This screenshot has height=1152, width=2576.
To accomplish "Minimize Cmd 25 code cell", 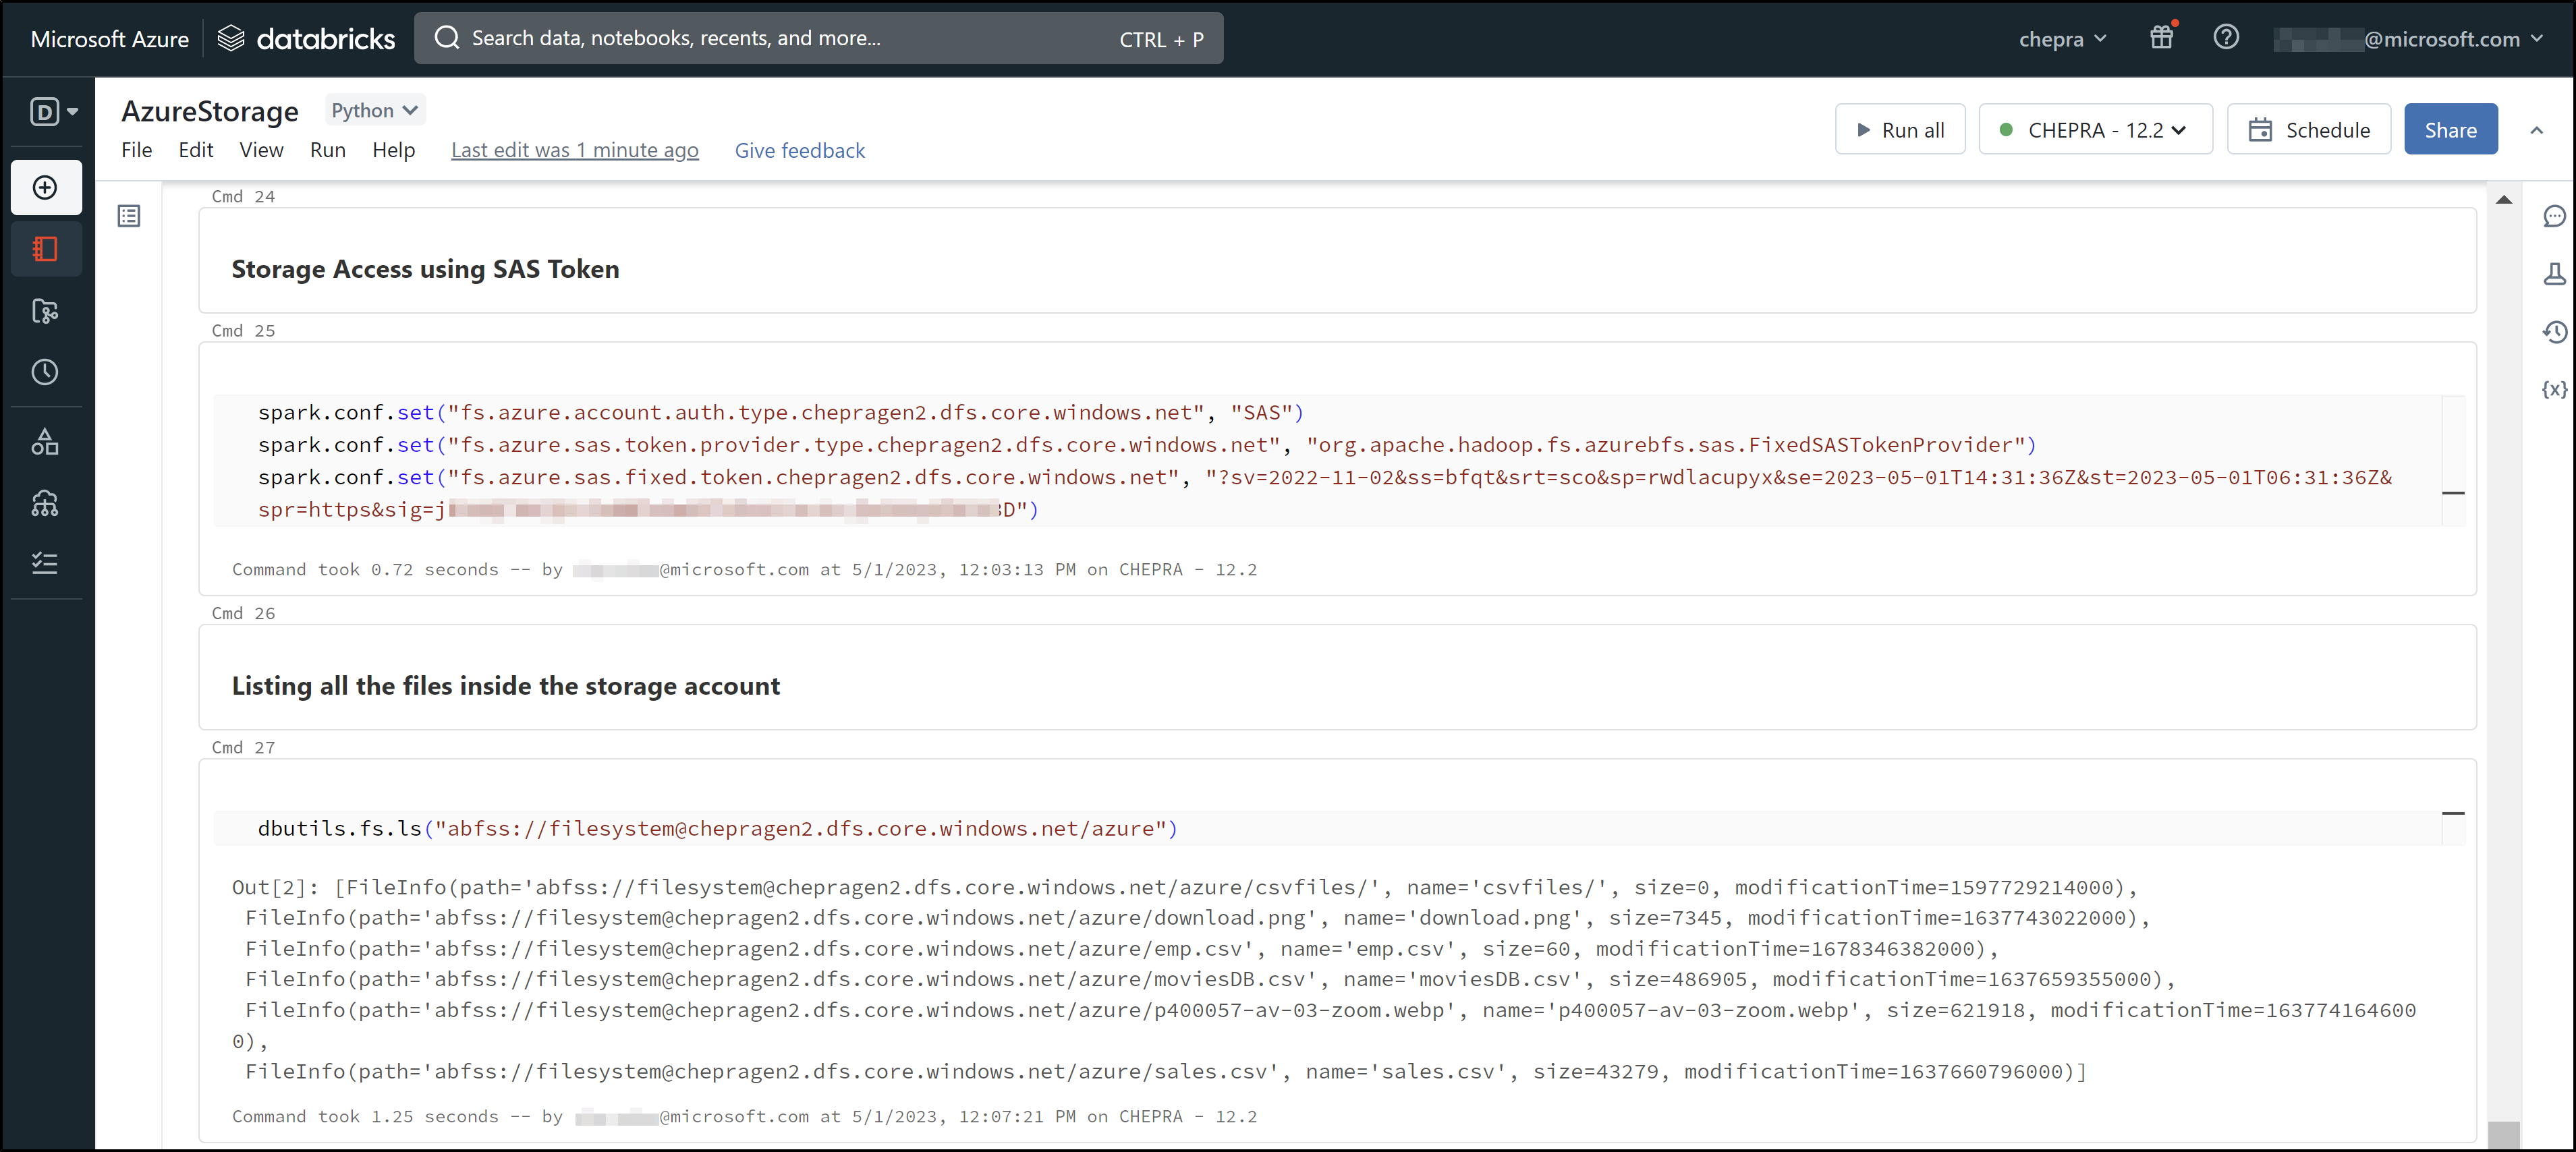I will coord(2452,493).
